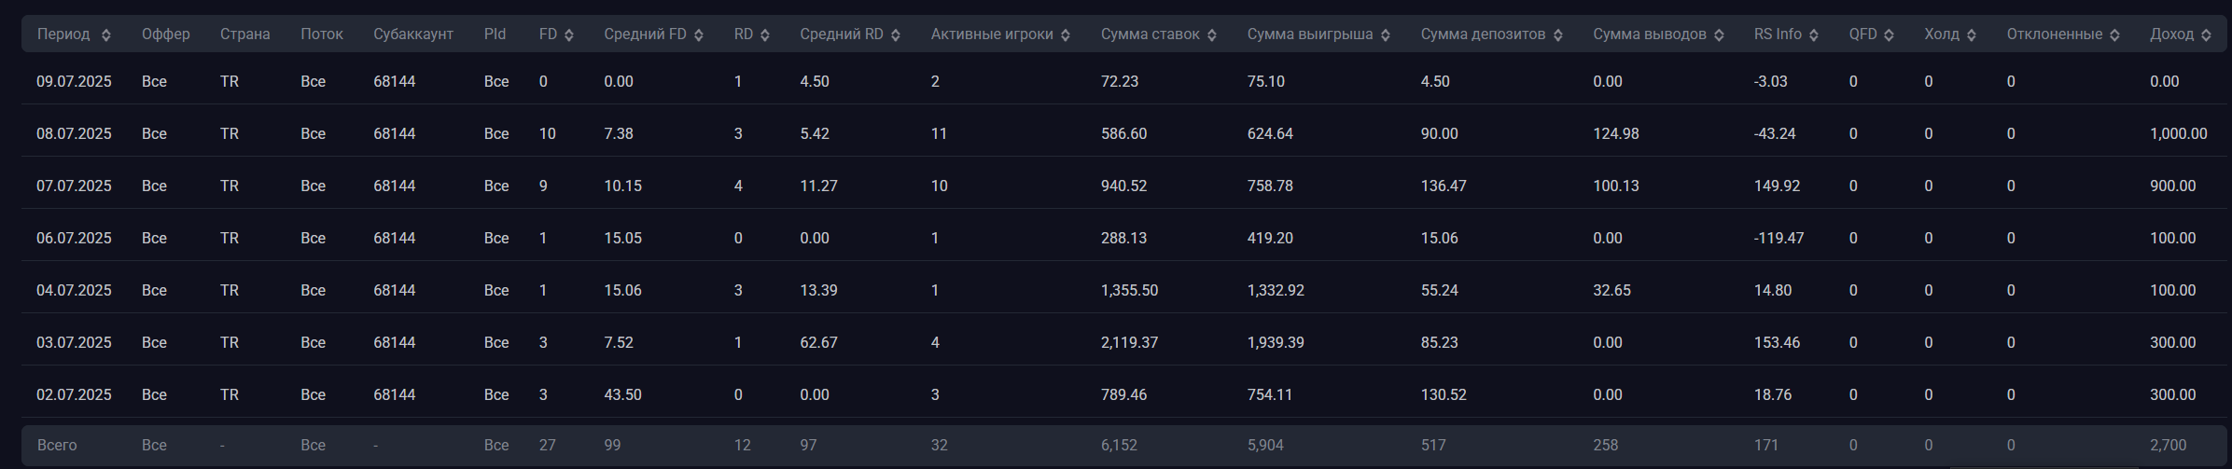Sort by Средний FD arrows icon
The image size is (2232, 469).
699,34
